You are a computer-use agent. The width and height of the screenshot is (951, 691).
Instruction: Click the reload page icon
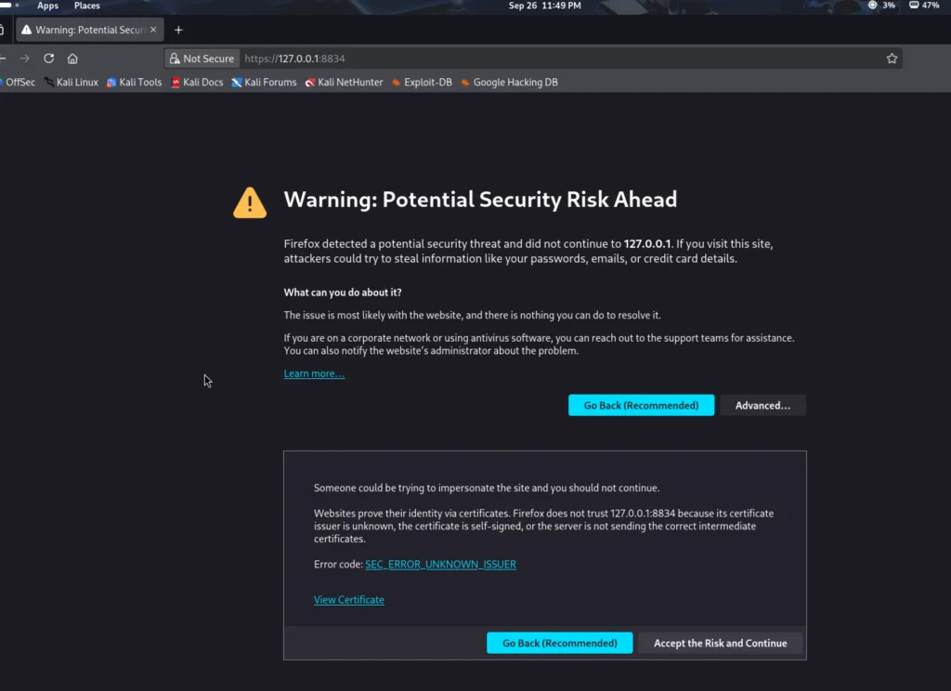click(x=48, y=59)
